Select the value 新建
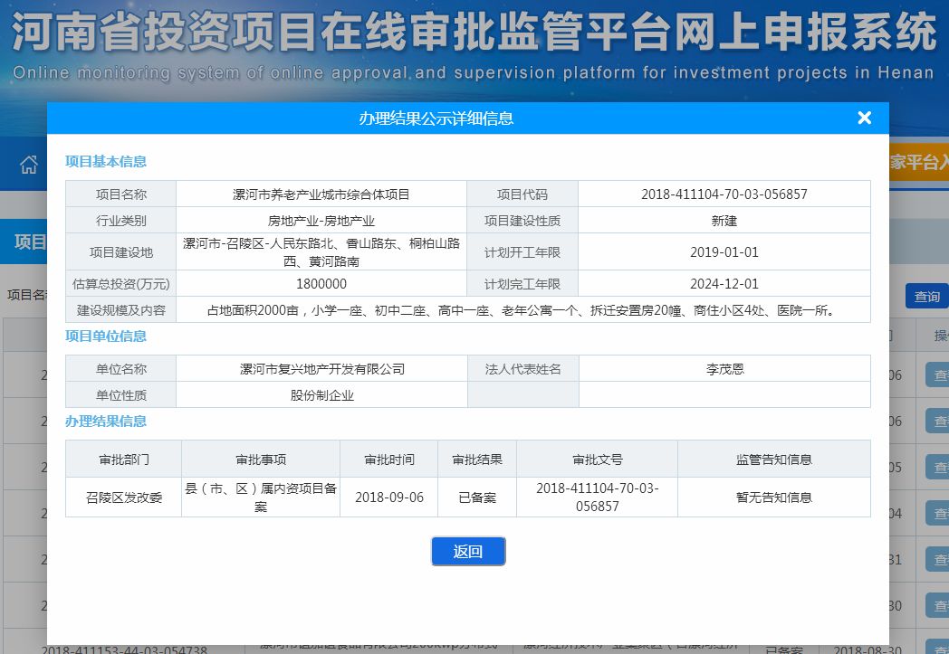This screenshot has width=949, height=654. pos(724,221)
